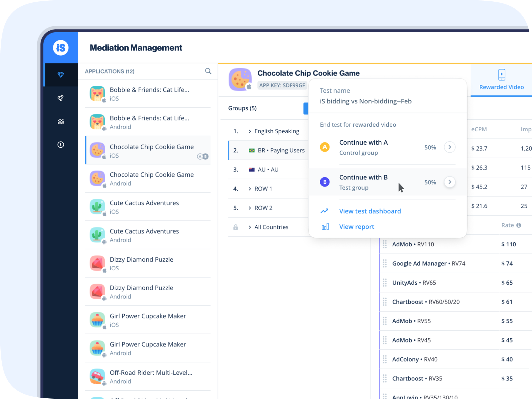Select Cute Cactus Adventures iOS app
Screen dimensions: 532x399
pos(148,207)
